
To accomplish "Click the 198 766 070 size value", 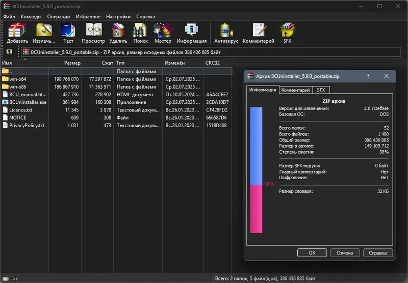I will [66, 79].
